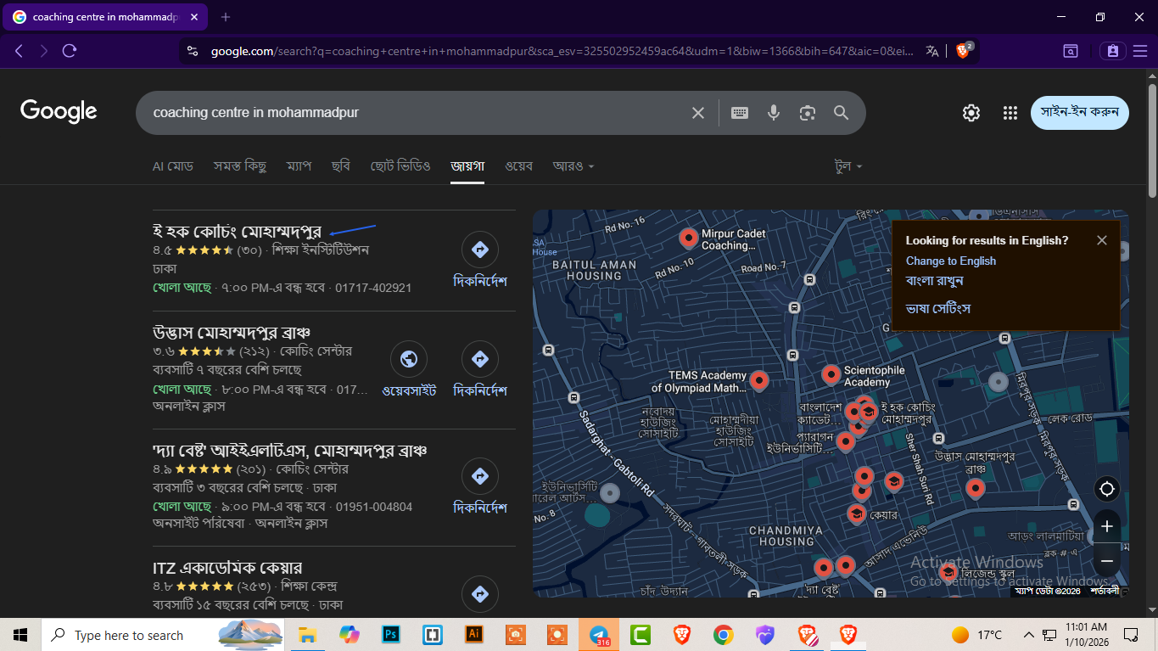Switch to the ছবি search tab

(x=341, y=166)
